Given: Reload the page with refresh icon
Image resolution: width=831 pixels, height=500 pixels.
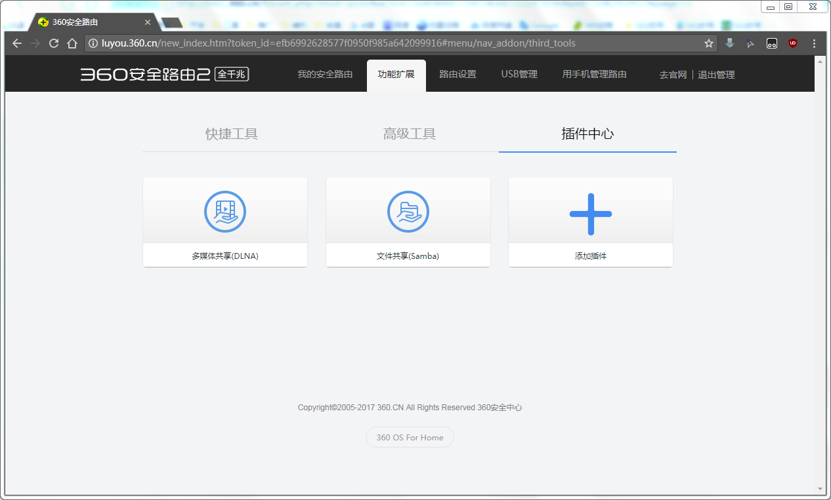Looking at the screenshot, I should 54,43.
